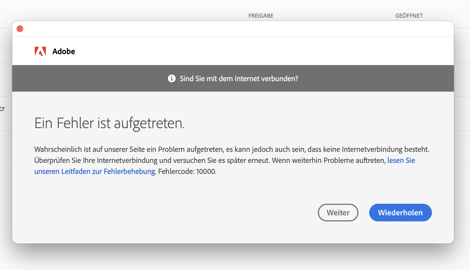
Task: Click the info icon in gray banner
Action: click(x=172, y=78)
